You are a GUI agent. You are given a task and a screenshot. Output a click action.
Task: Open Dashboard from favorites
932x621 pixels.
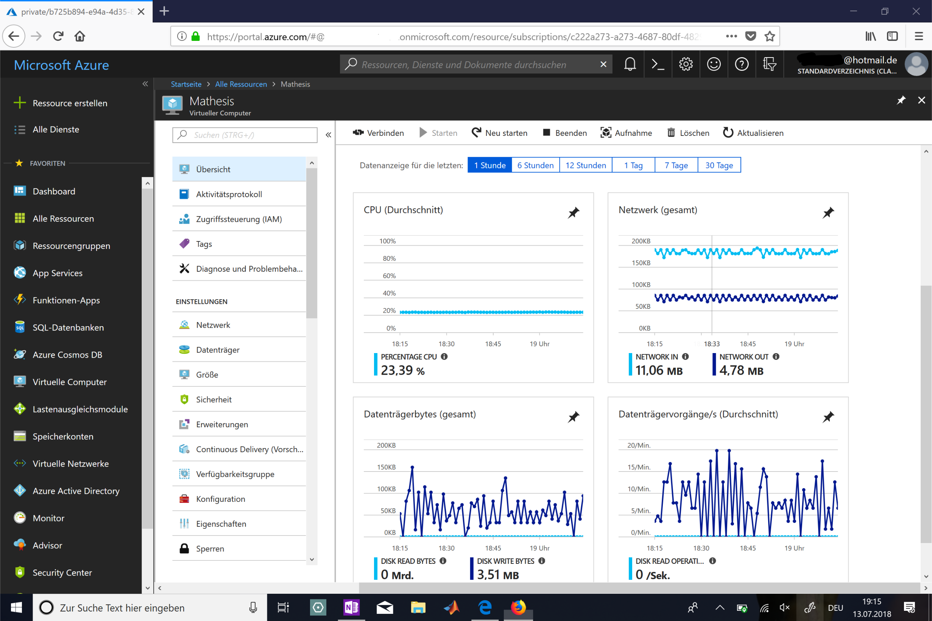click(54, 191)
